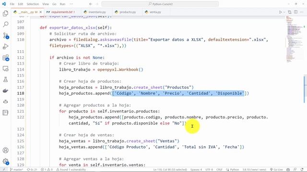Change the UTF-8 encoding setting
Screen dimensions: 307x172
(209, 170)
